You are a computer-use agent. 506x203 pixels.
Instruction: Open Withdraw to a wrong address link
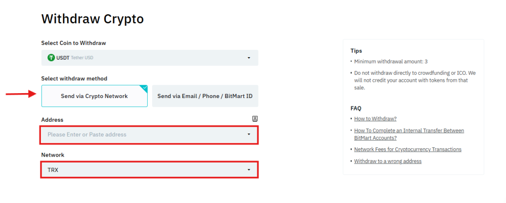(387, 161)
